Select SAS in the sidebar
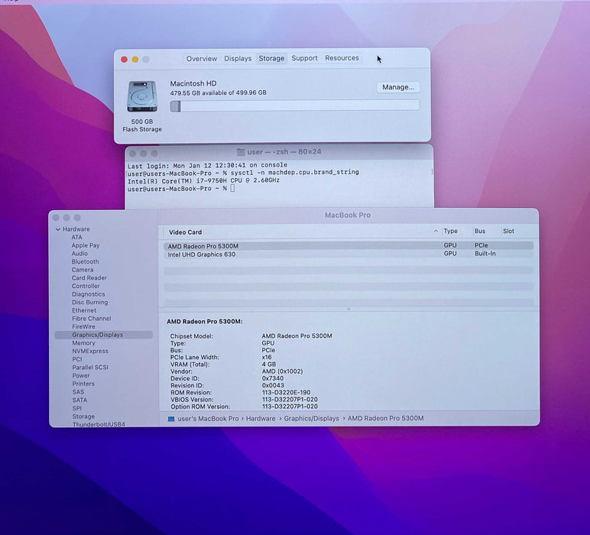Viewport: 590px width, 535px height. coord(78,392)
